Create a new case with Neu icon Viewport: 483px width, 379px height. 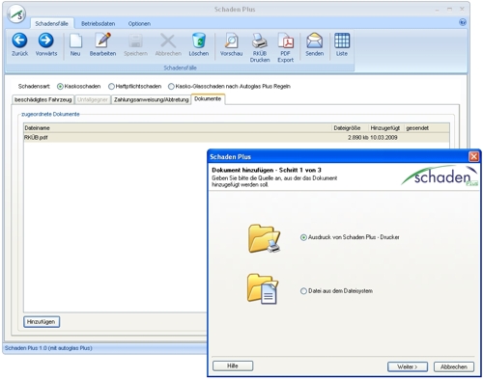coord(75,41)
